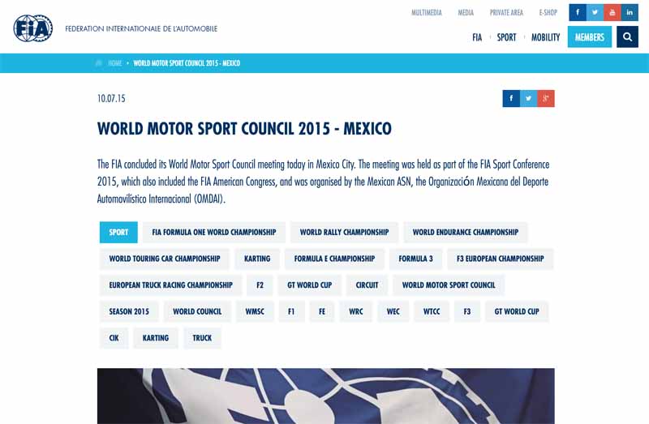Click Federation Internationale de l'Automobile text
This screenshot has width=649, height=424.
pos(141,28)
